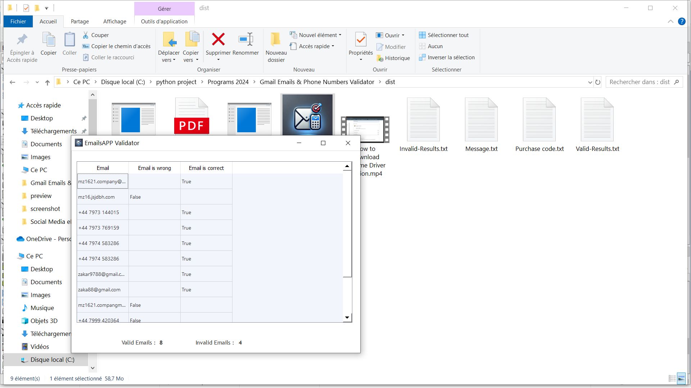Click in Rechercher dans : dist search box
This screenshot has width=691, height=388.
pyautogui.click(x=644, y=82)
